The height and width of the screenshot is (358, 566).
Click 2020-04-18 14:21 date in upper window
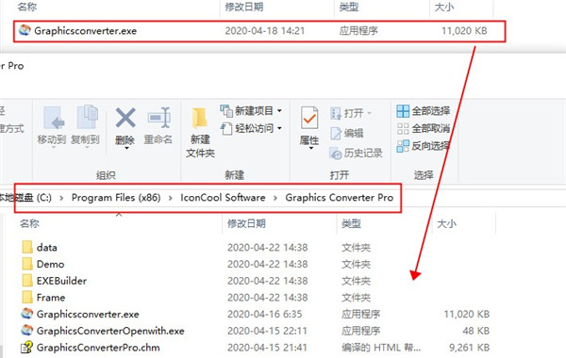click(265, 31)
